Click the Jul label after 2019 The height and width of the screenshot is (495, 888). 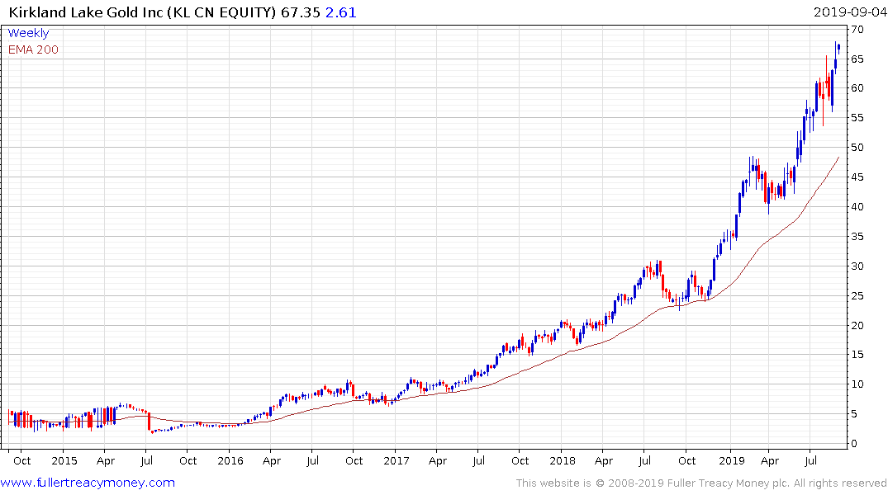click(x=811, y=460)
